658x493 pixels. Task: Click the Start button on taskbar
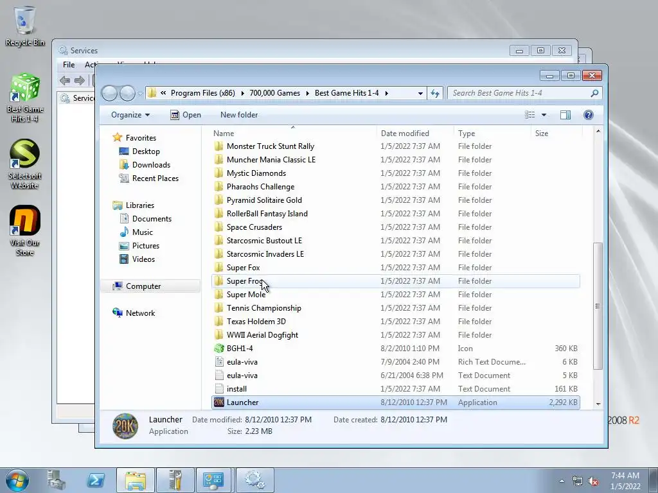pyautogui.click(x=17, y=480)
